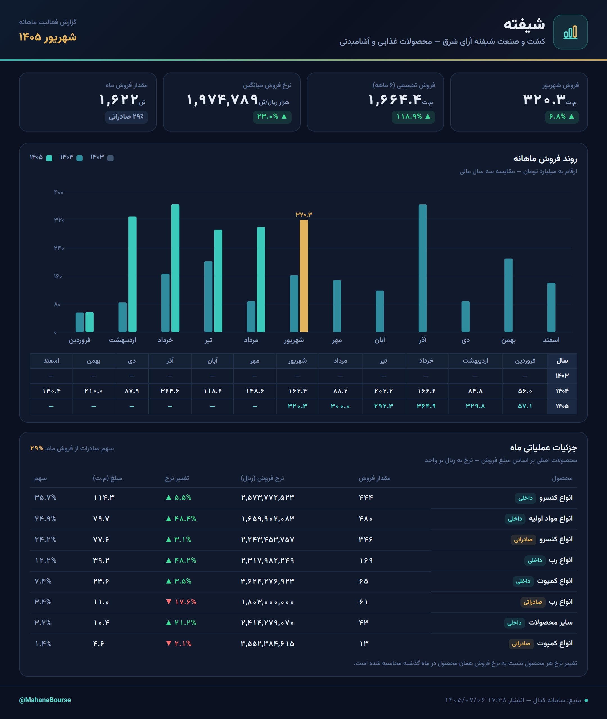Click the ۳۶۴.۶ cell for آذر ۱۴۰۴

tap(170, 391)
